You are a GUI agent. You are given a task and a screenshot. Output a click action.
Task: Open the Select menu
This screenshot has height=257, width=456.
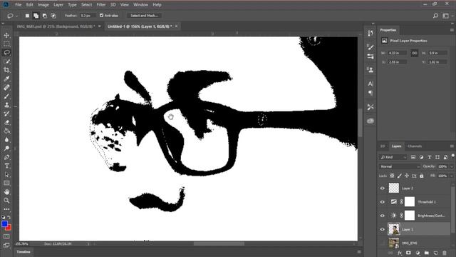(86, 5)
